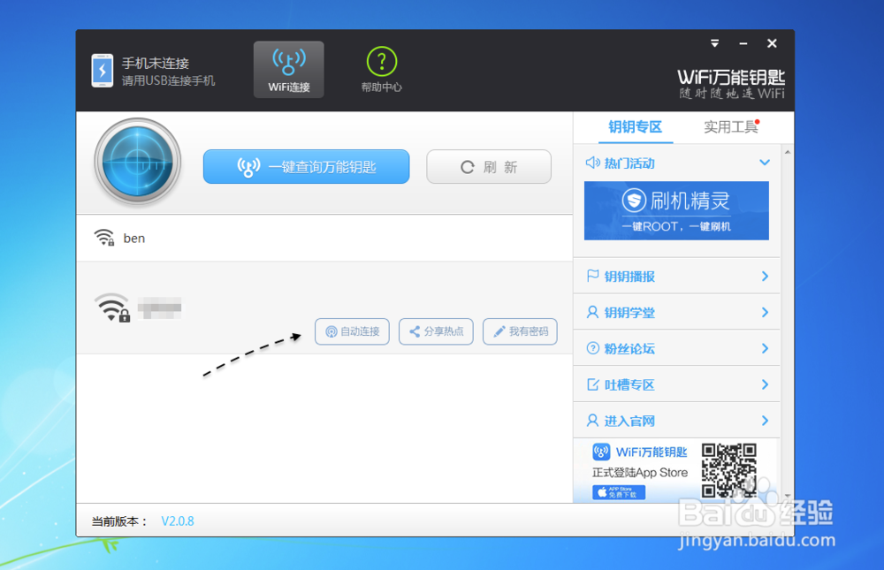Click the 钥钥播报 flag icon
884x570 pixels.
[x=592, y=276]
